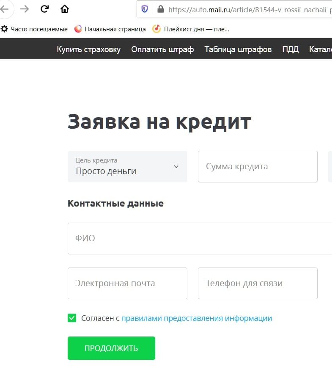Open the Плейлист дня bookmark

[191, 29]
